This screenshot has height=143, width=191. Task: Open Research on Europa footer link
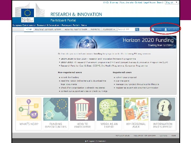(x=145, y=136)
